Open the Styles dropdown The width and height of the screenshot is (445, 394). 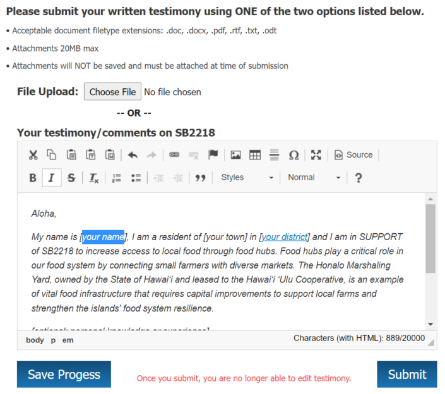247,178
